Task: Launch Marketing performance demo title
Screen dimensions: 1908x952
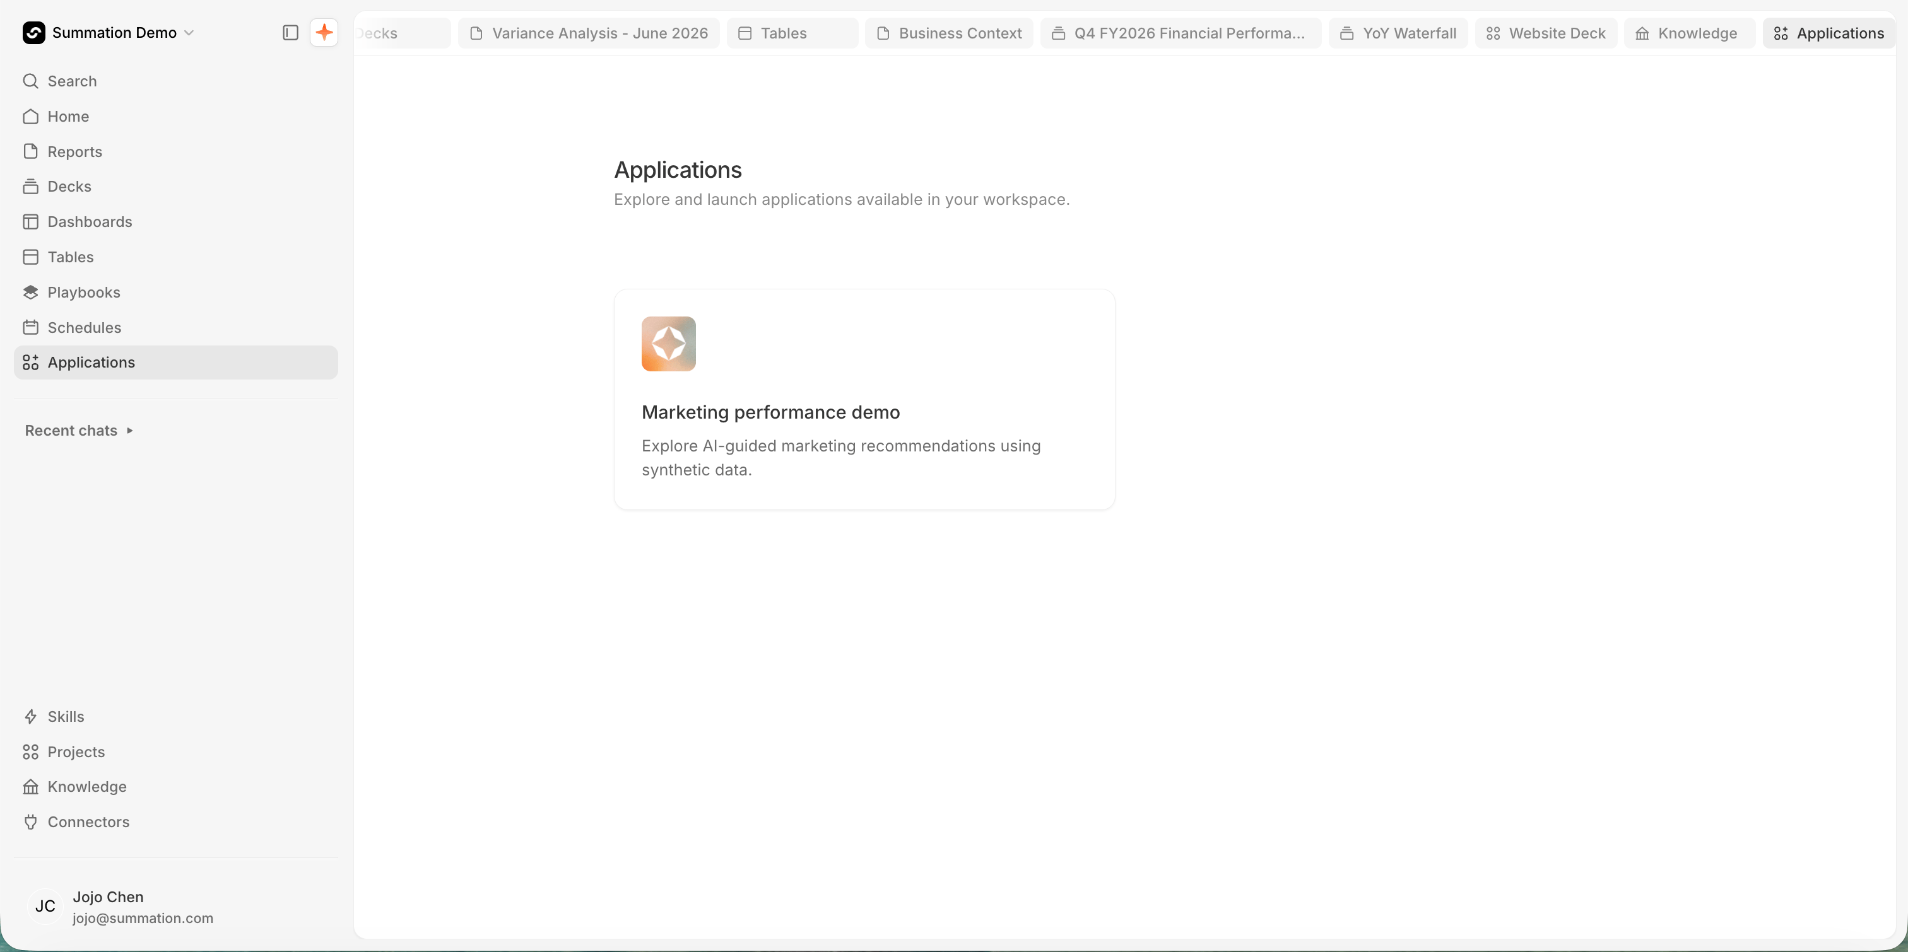Action: point(770,412)
